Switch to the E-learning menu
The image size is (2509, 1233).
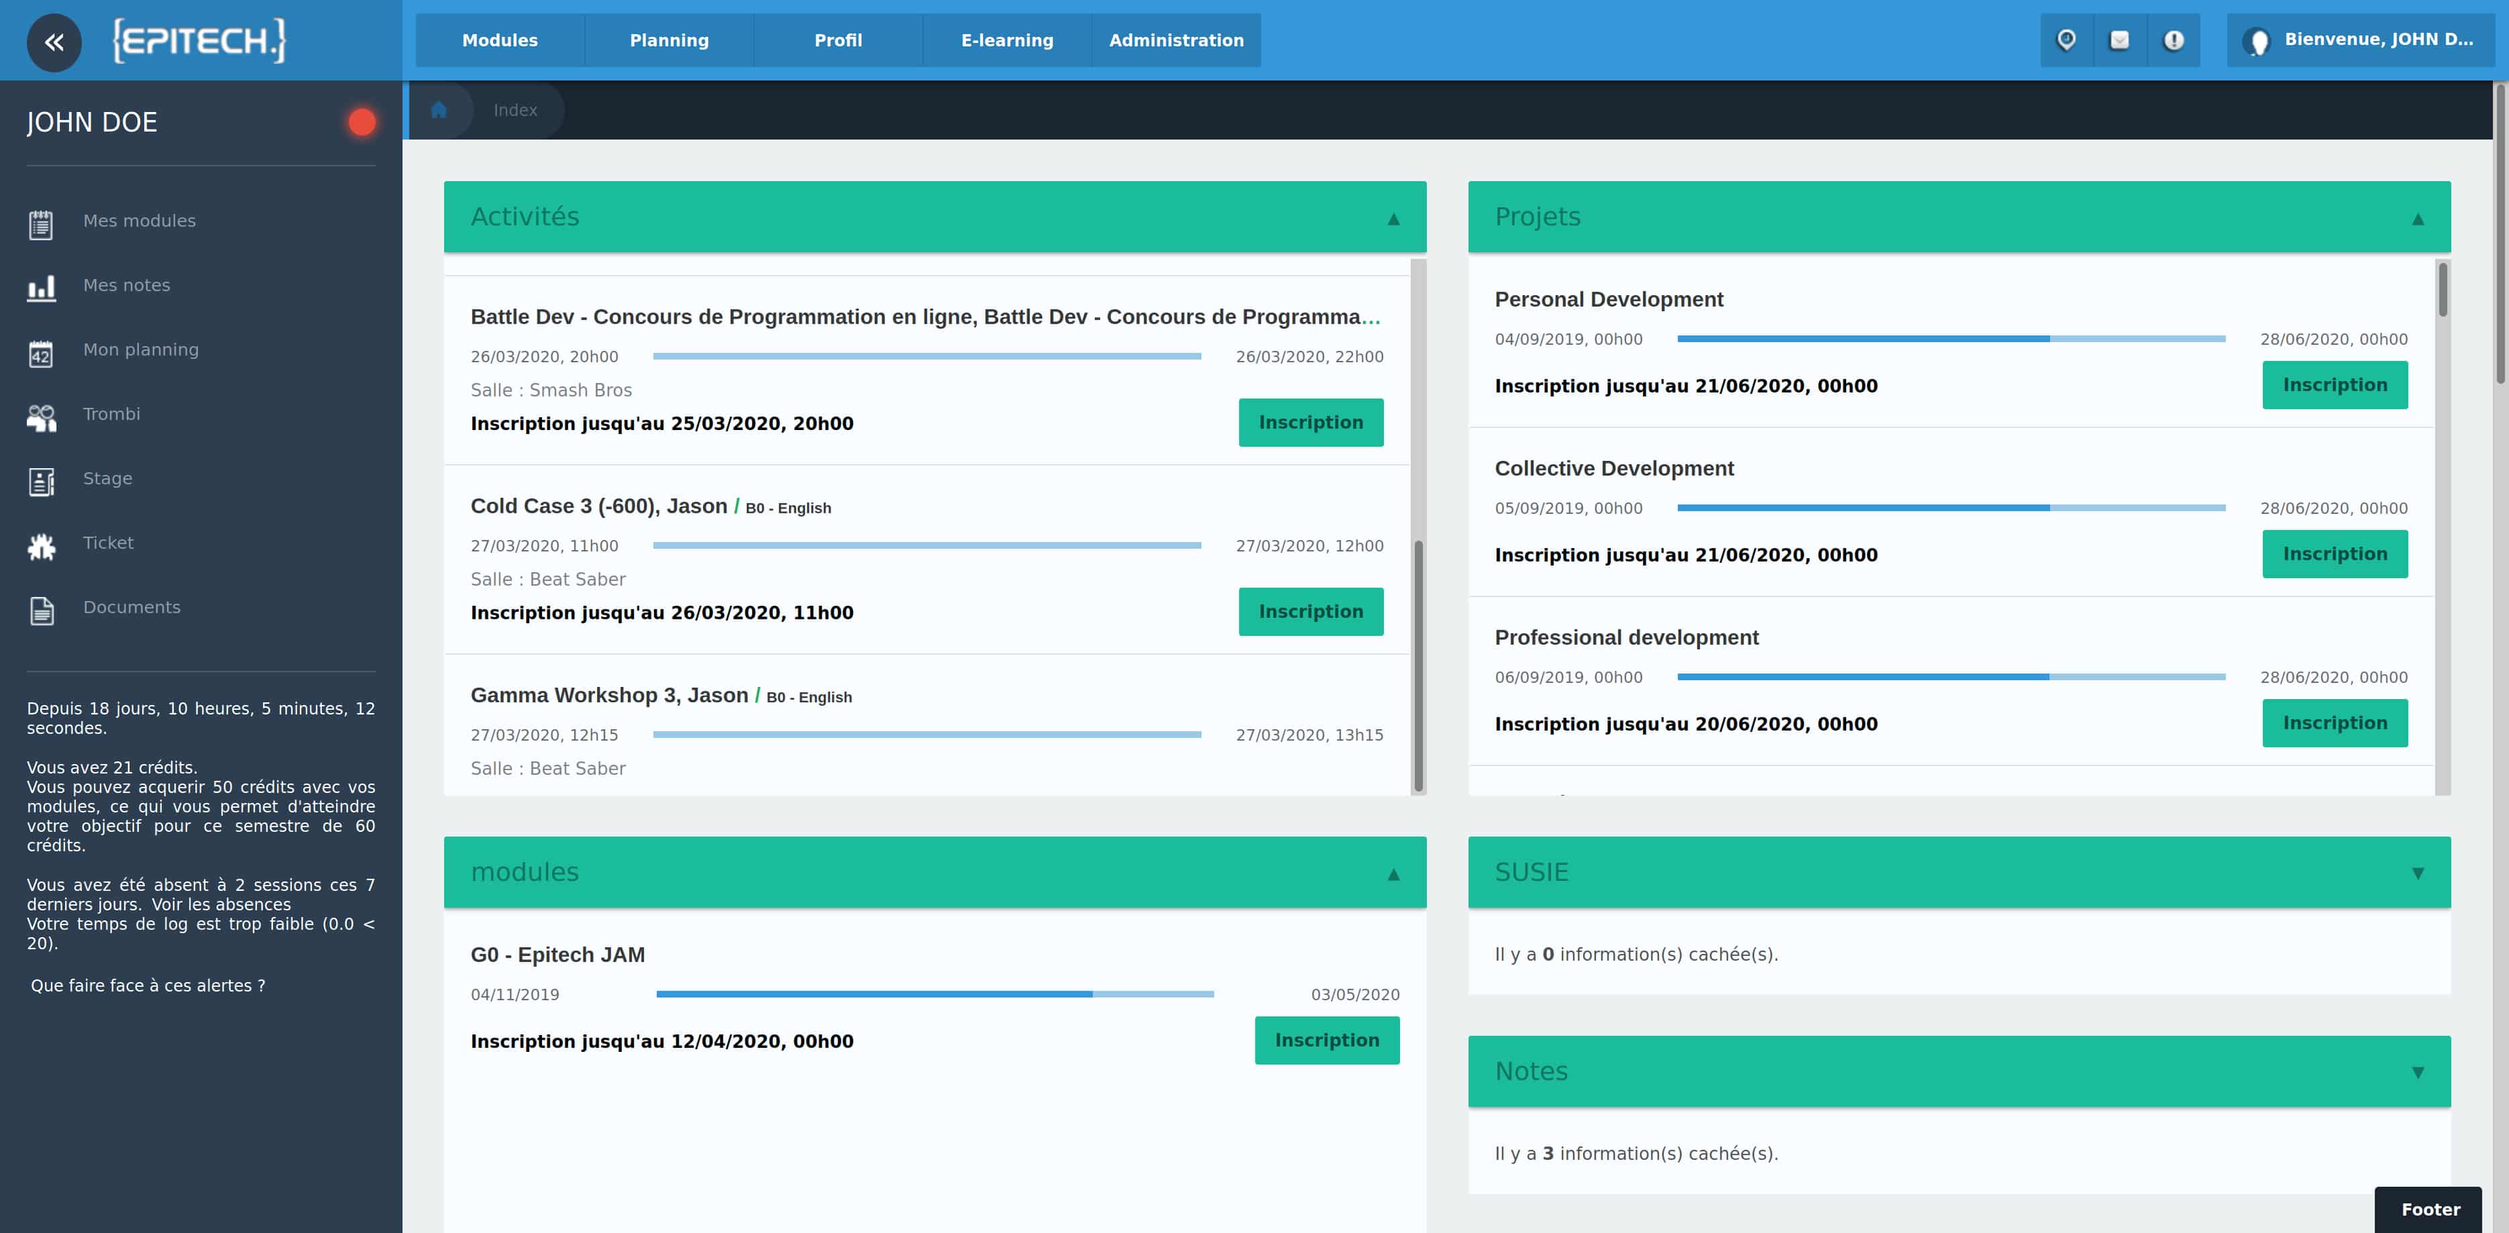1006,40
